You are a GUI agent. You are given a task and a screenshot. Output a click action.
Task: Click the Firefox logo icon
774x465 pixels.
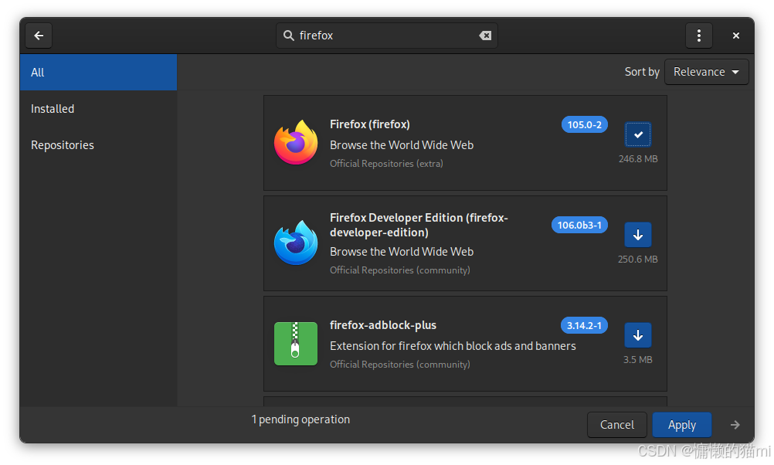pyautogui.click(x=296, y=143)
